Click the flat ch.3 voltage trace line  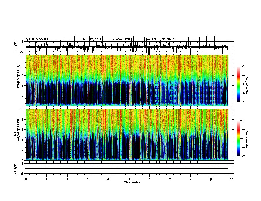point(127,168)
